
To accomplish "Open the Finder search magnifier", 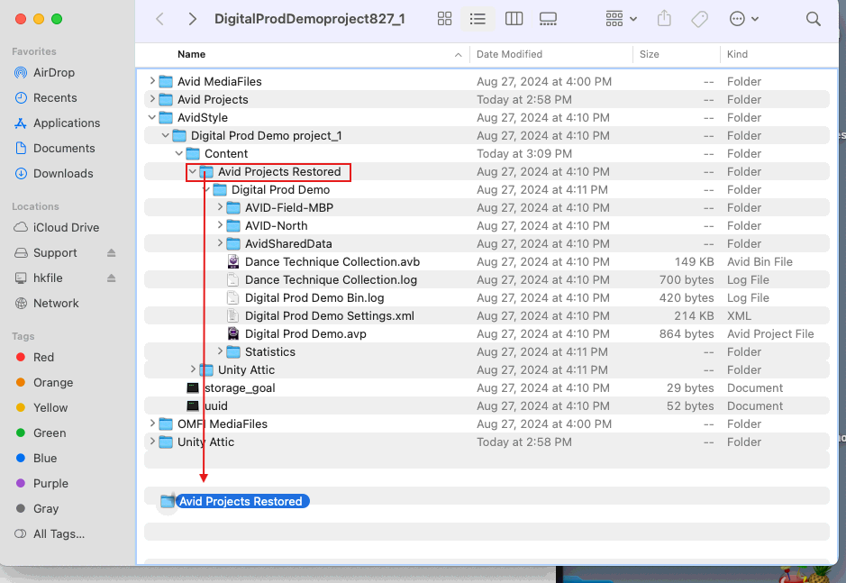I will click(813, 19).
